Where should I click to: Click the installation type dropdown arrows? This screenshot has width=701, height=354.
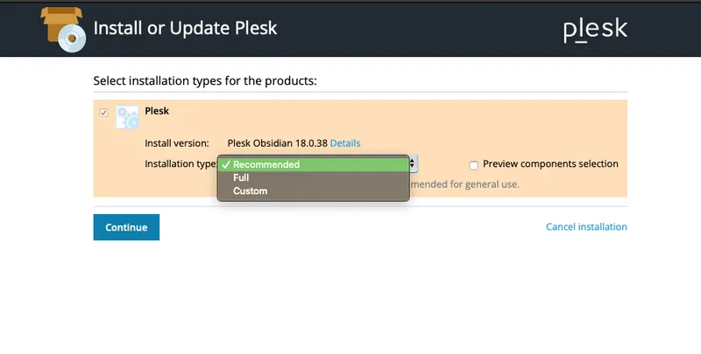[414, 164]
